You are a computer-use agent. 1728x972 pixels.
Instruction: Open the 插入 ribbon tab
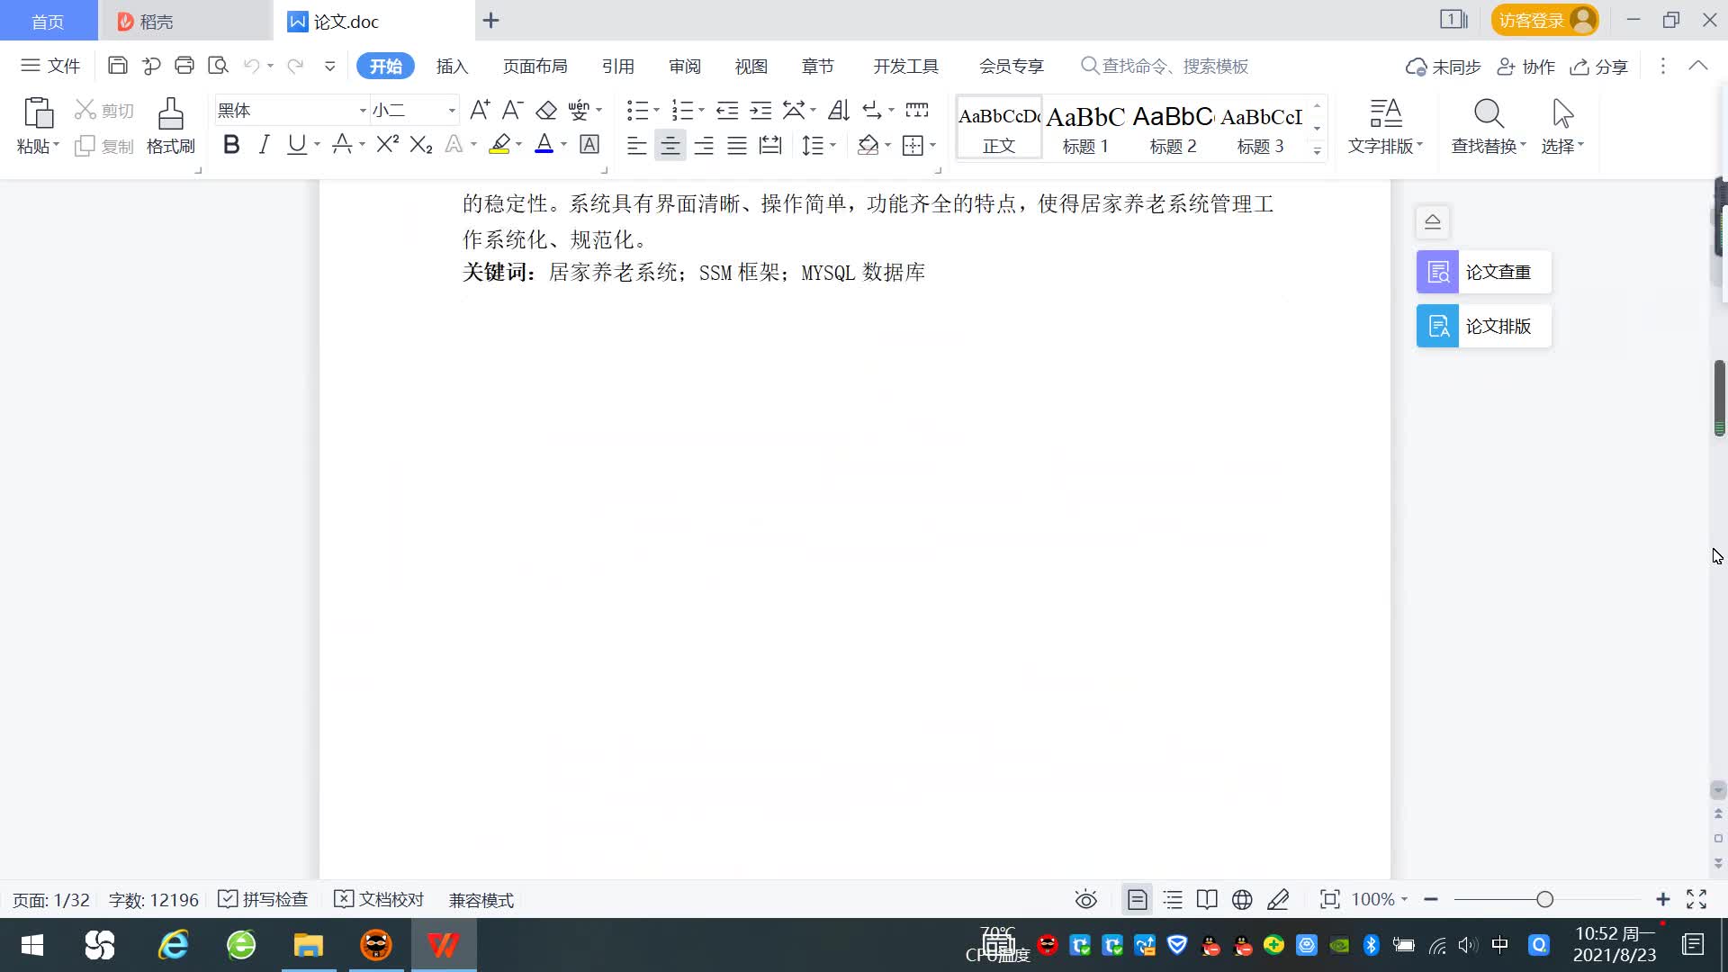(452, 67)
